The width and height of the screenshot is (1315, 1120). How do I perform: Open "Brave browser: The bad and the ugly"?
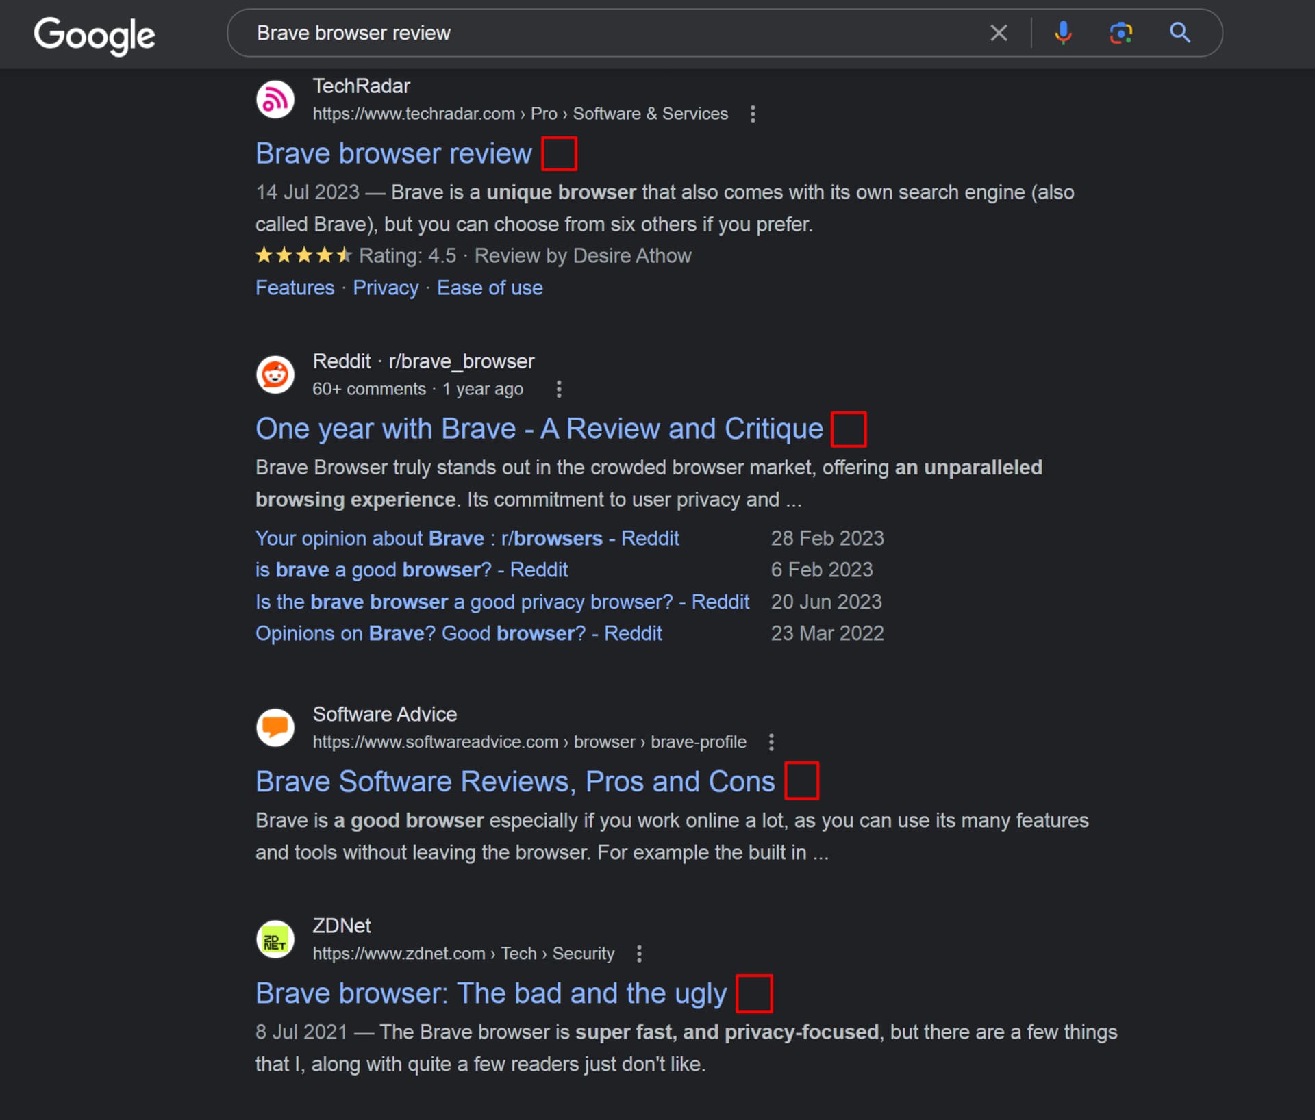491,994
